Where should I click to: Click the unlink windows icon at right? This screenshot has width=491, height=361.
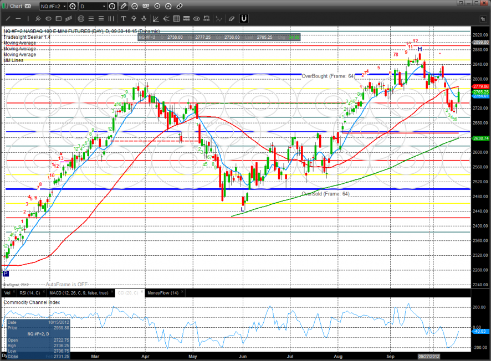(x=483, y=19)
